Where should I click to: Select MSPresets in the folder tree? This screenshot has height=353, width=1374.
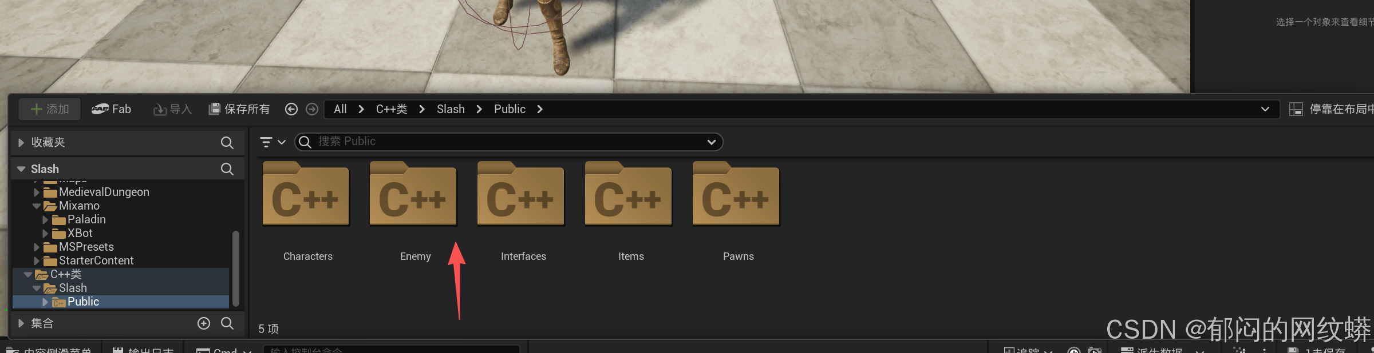tap(86, 247)
